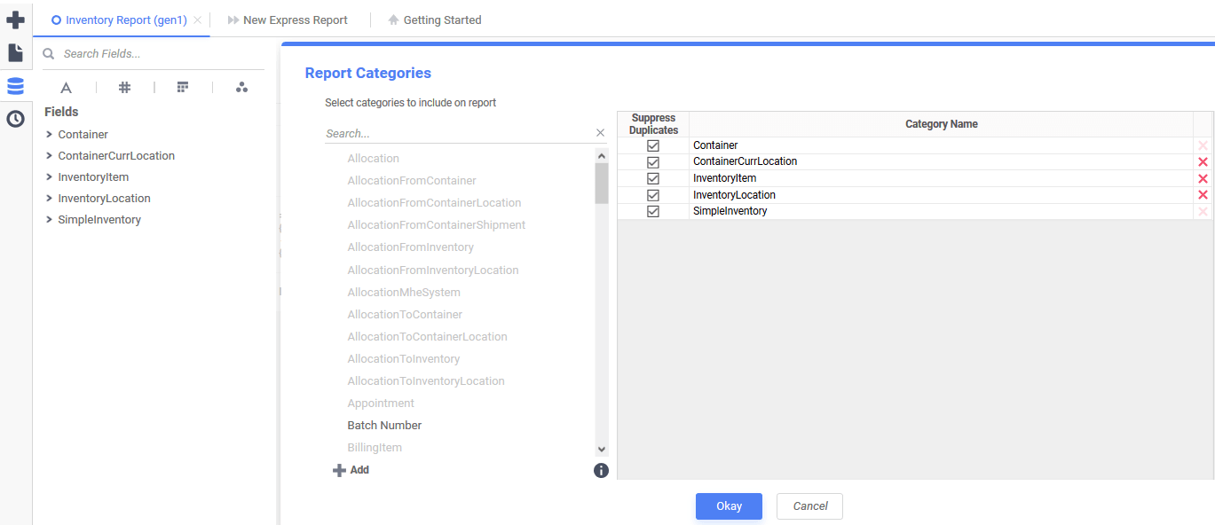This screenshot has width=1215, height=525.
Task: Toggle Suppress Duplicates for SimpleInventory
Action: click(653, 210)
